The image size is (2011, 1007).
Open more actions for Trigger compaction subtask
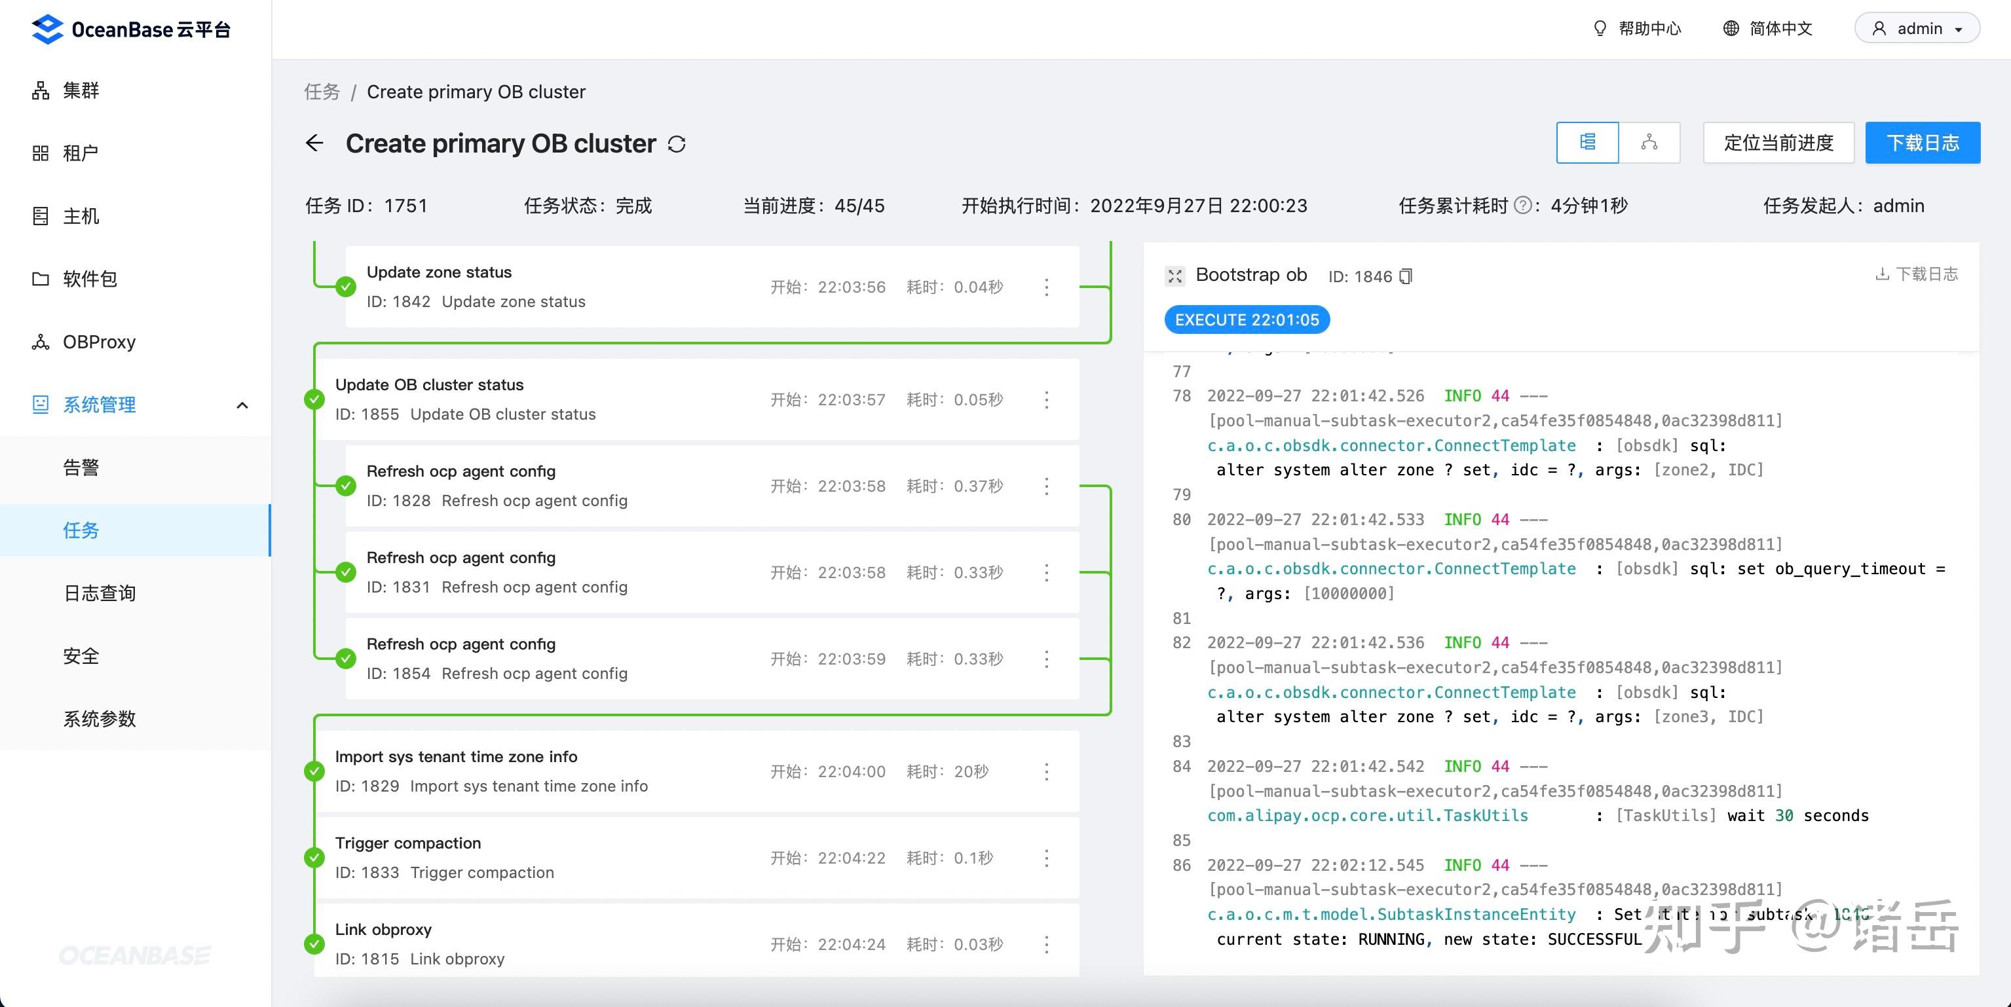[1047, 857]
